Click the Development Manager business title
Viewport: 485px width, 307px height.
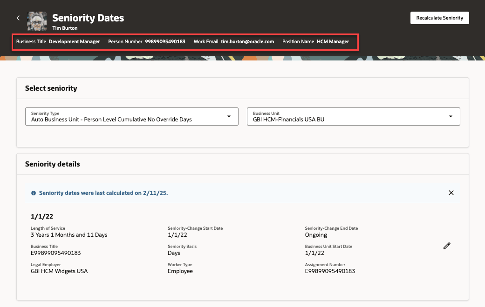pyautogui.click(x=74, y=41)
